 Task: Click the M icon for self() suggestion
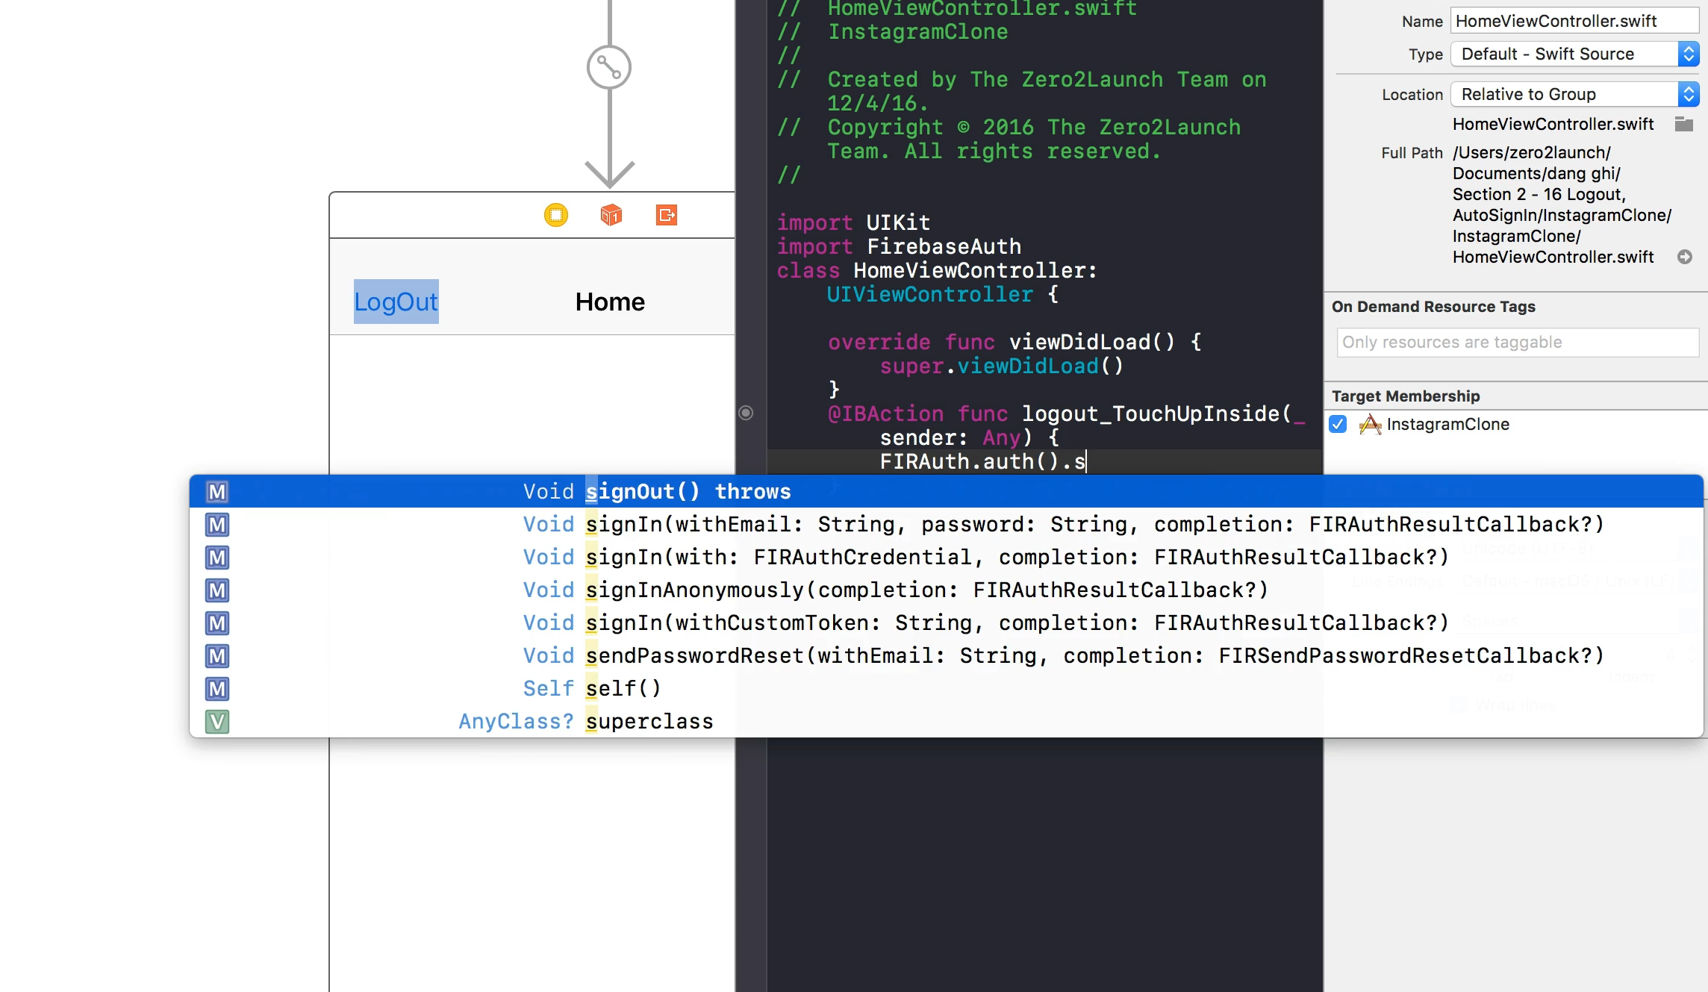tap(217, 689)
